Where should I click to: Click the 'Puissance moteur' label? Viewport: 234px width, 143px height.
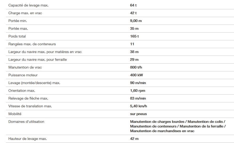[23, 75]
